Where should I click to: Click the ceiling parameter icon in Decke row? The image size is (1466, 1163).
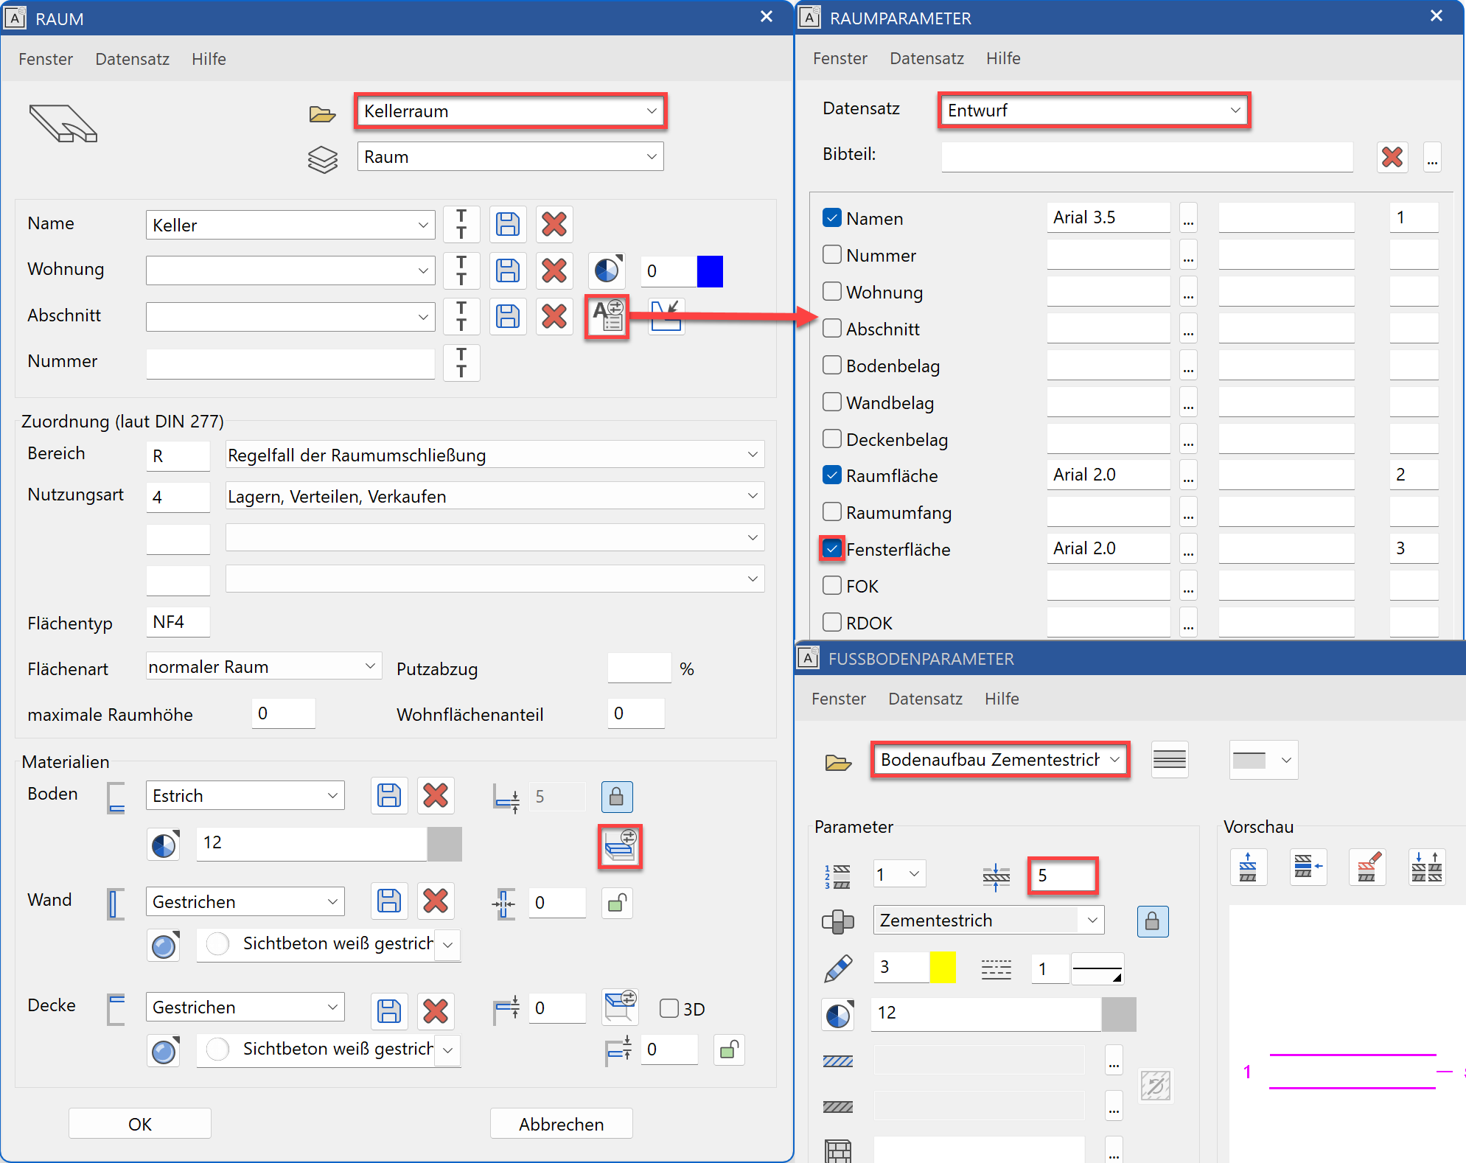pos(619,1007)
